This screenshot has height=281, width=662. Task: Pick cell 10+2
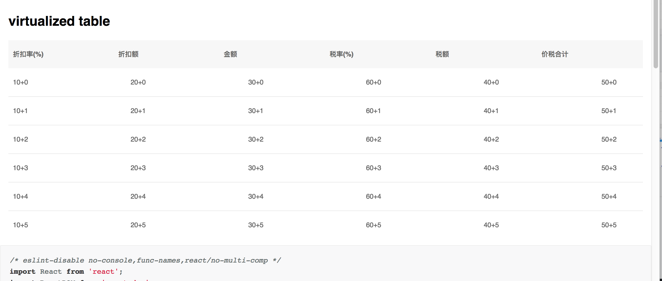(x=20, y=139)
